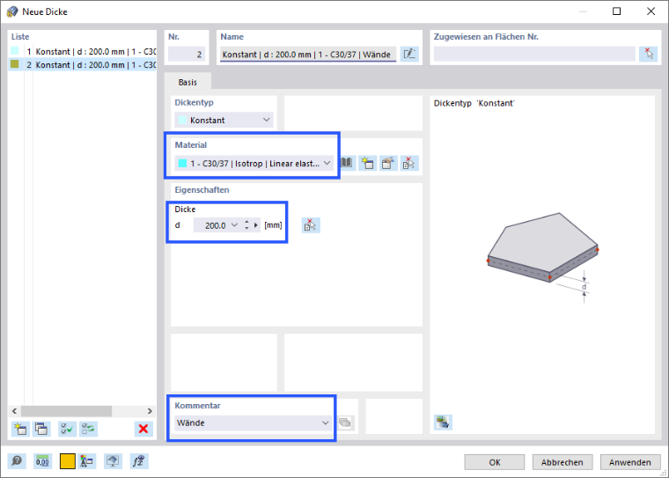Click the Anwenden button
The image size is (669, 478).
tap(630, 462)
